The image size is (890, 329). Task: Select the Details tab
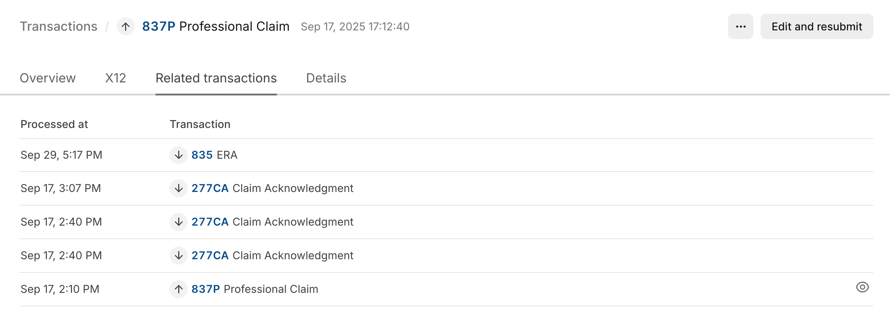326,78
